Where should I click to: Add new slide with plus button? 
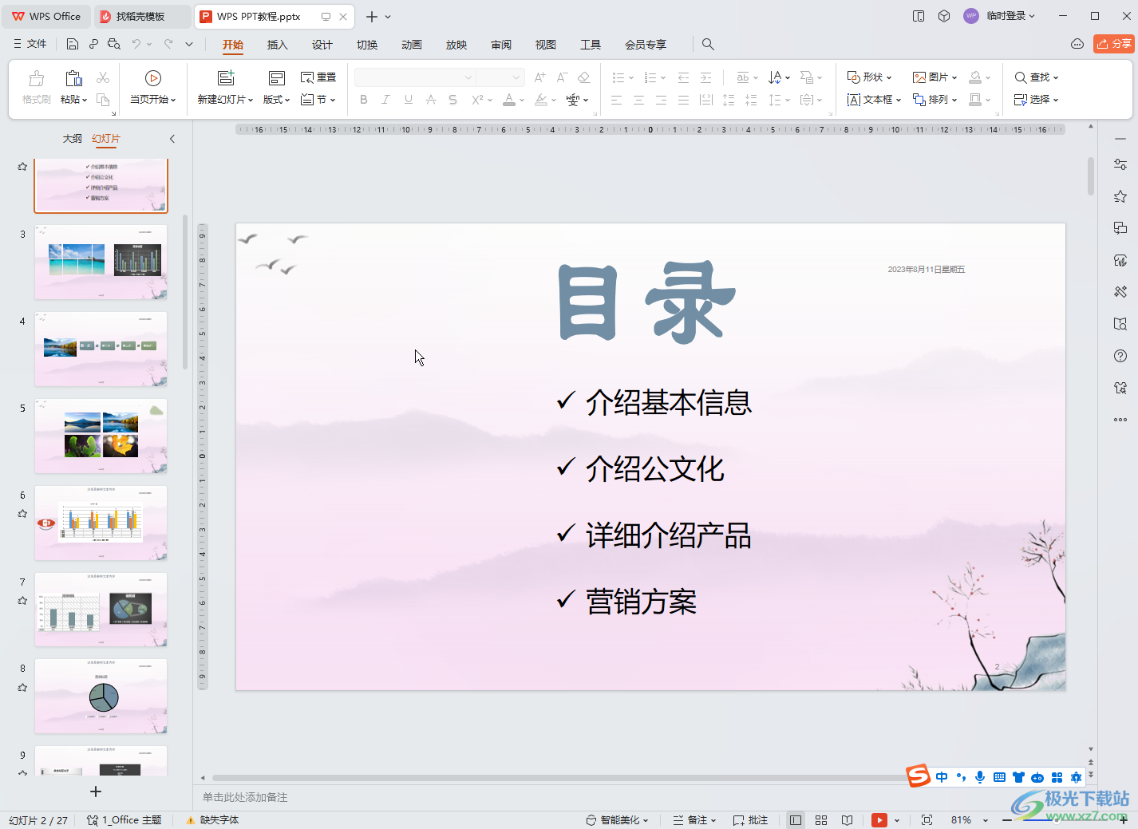(96, 791)
